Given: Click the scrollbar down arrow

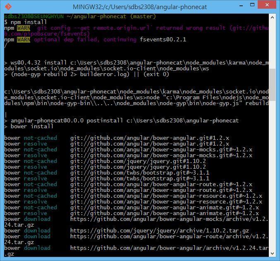Looking at the screenshot, I should [x=272, y=253].
